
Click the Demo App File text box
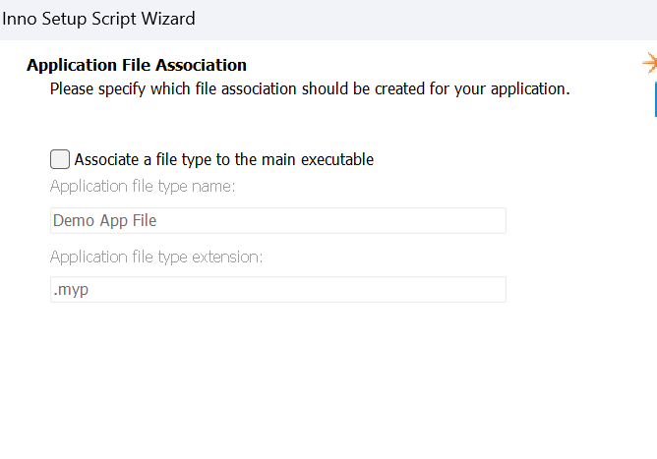(x=278, y=221)
